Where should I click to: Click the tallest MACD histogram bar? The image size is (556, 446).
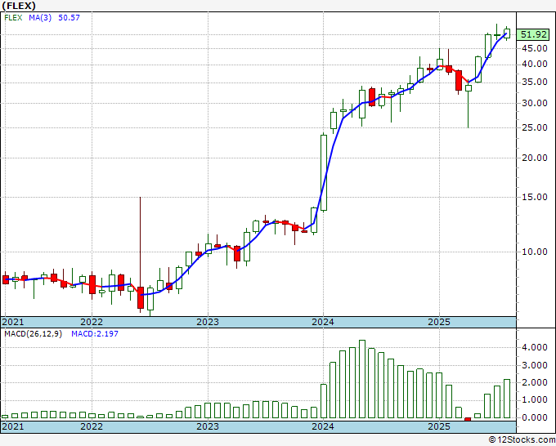coord(362,379)
